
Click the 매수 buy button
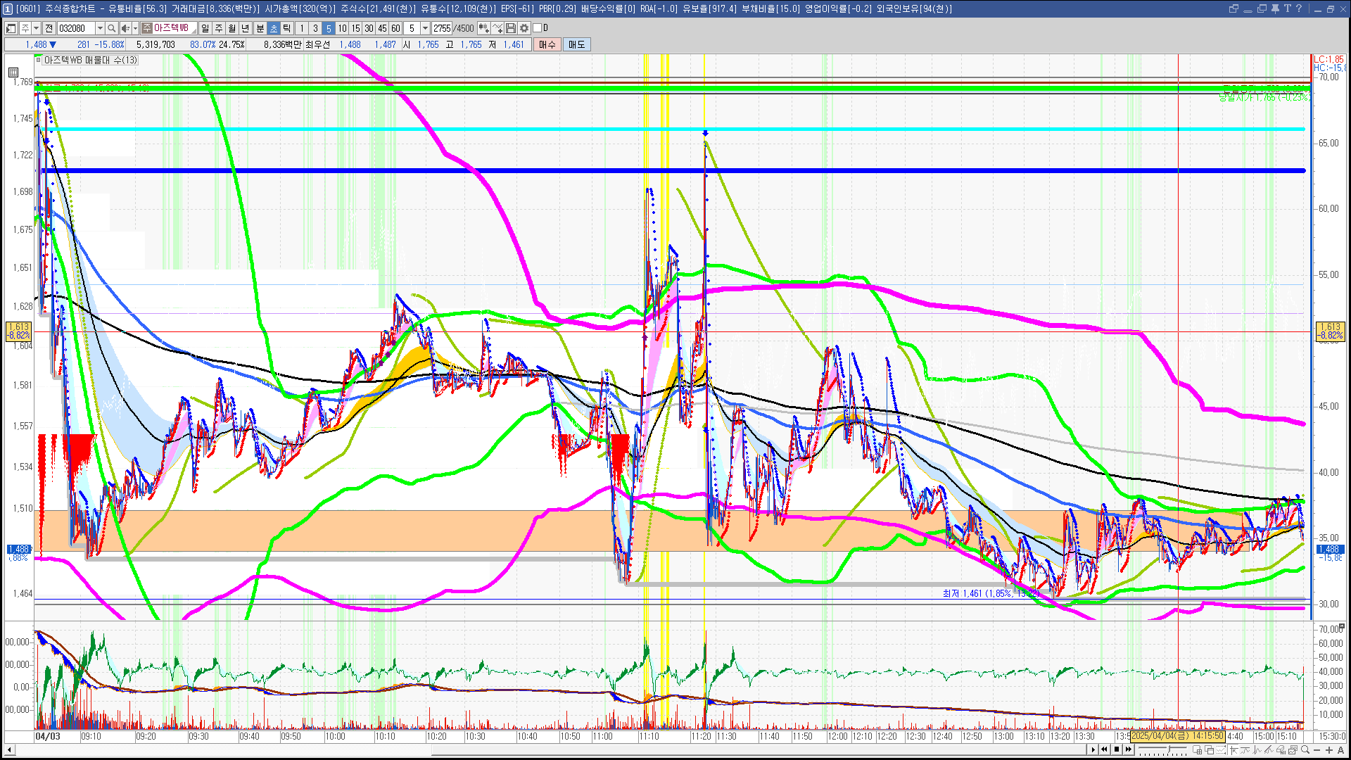(547, 44)
